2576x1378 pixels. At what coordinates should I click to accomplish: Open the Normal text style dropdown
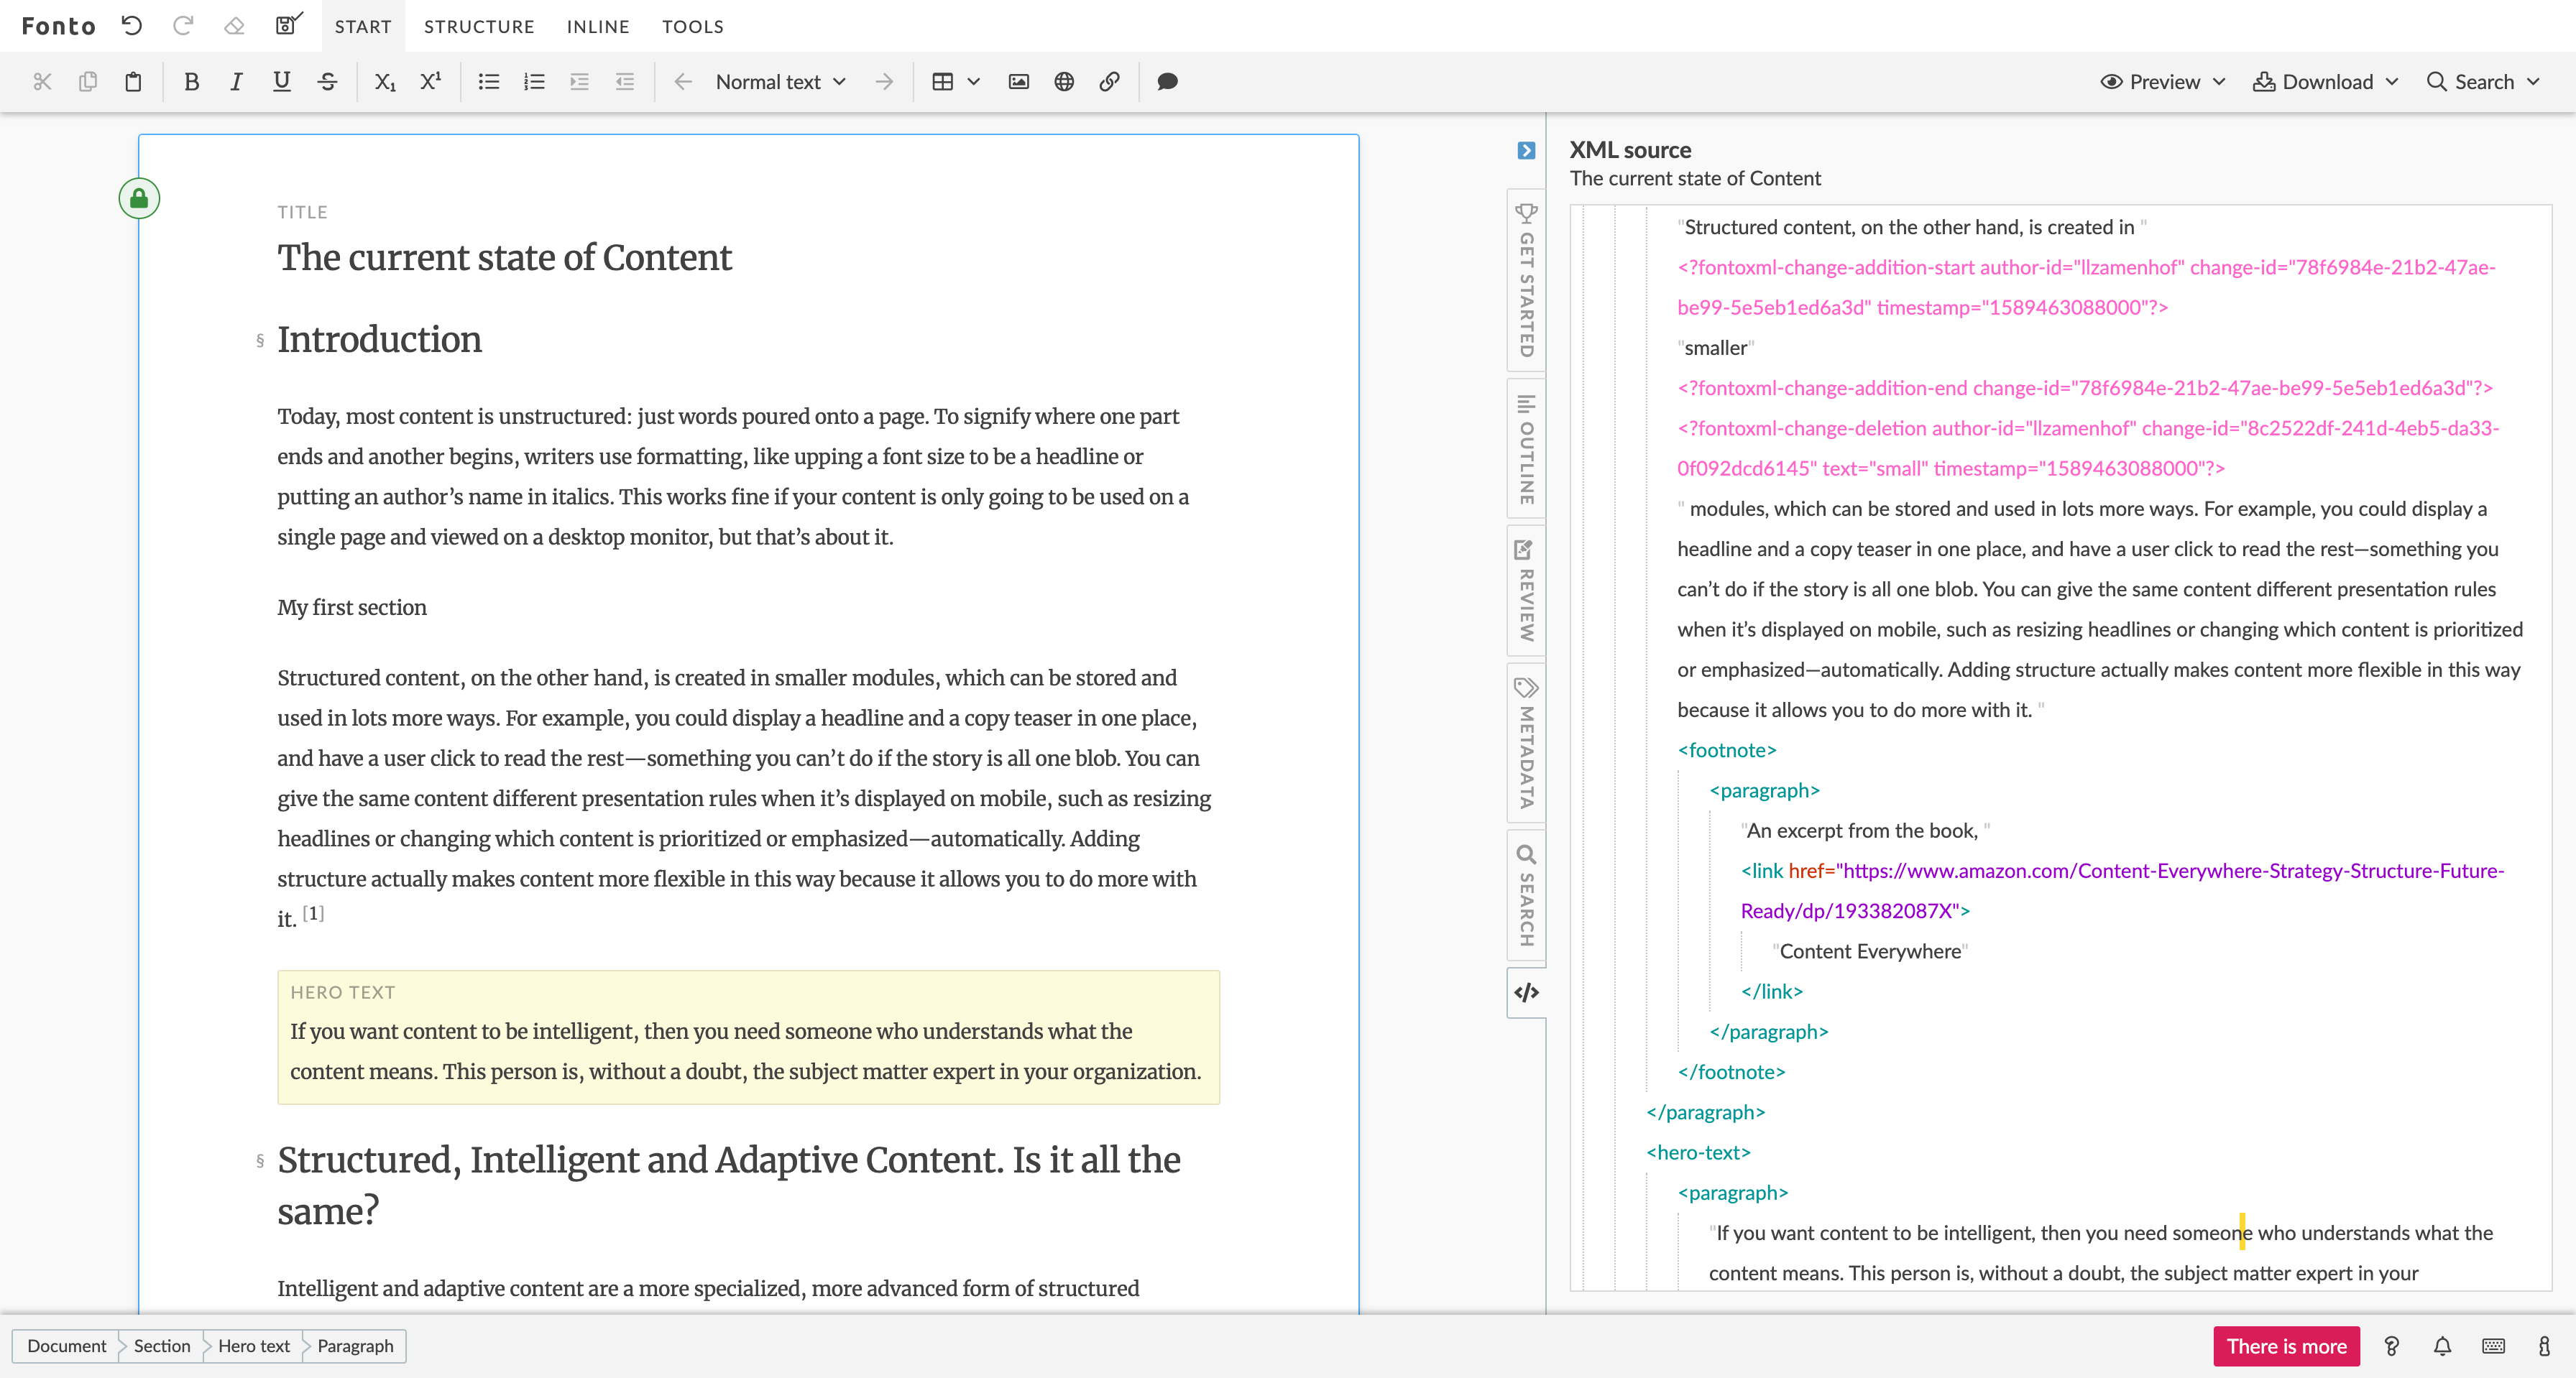[781, 82]
